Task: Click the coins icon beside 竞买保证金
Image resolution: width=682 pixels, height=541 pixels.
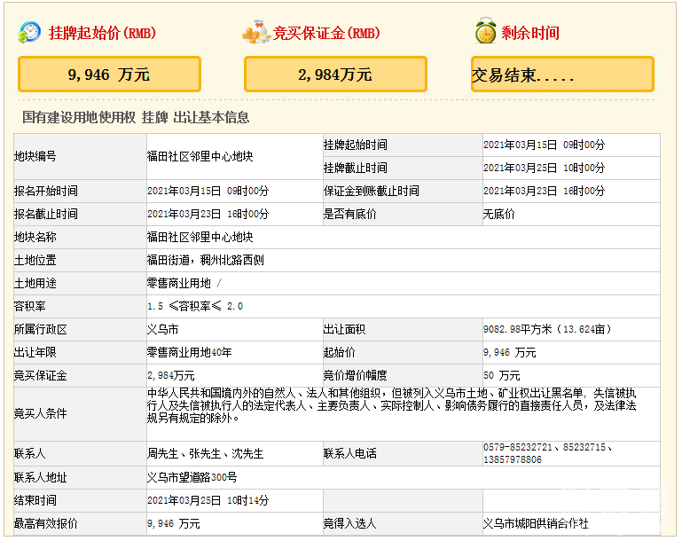Action: tap(255, 33)
